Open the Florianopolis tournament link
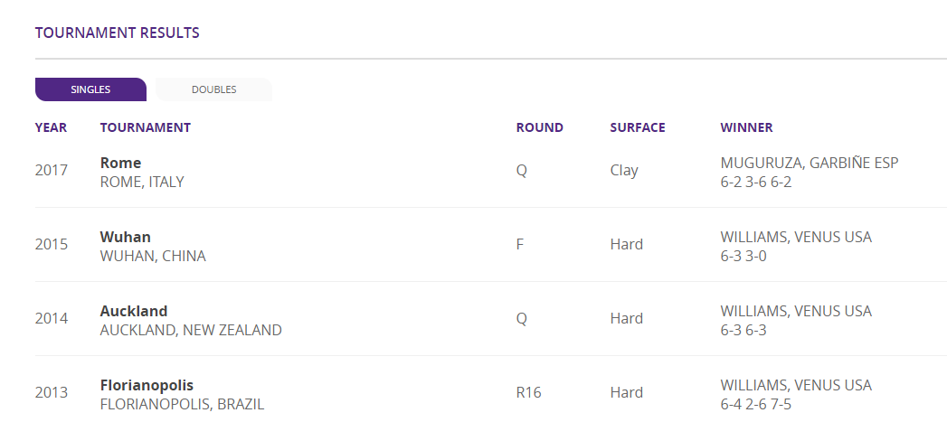Screen dimensions: 947x441 point(147,386)
